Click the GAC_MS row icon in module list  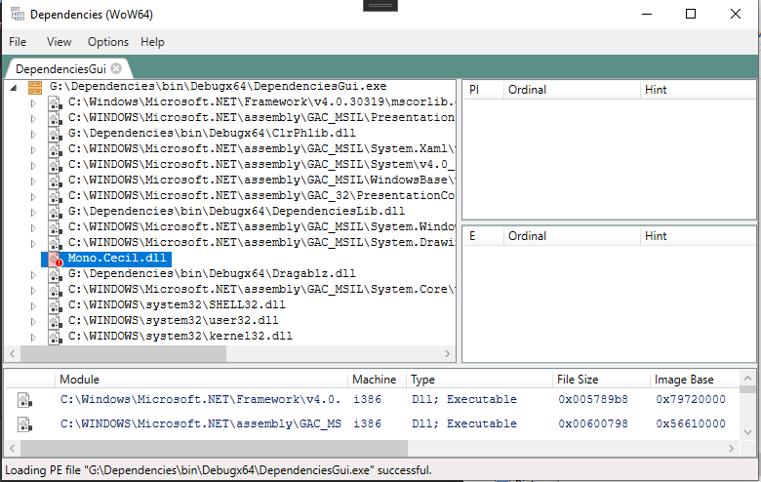click(24, 424)
